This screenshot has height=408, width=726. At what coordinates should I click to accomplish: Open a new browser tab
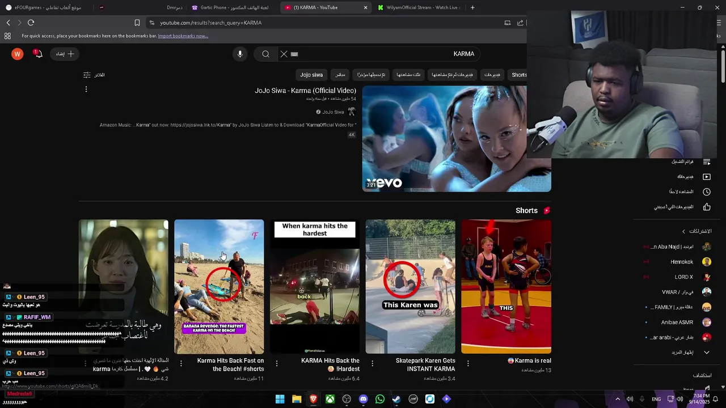[472, 7]
